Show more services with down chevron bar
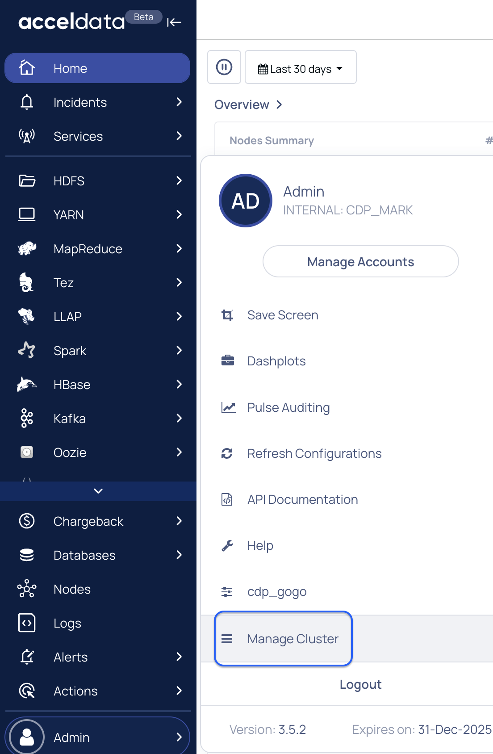493x754 pixels. 98,491
